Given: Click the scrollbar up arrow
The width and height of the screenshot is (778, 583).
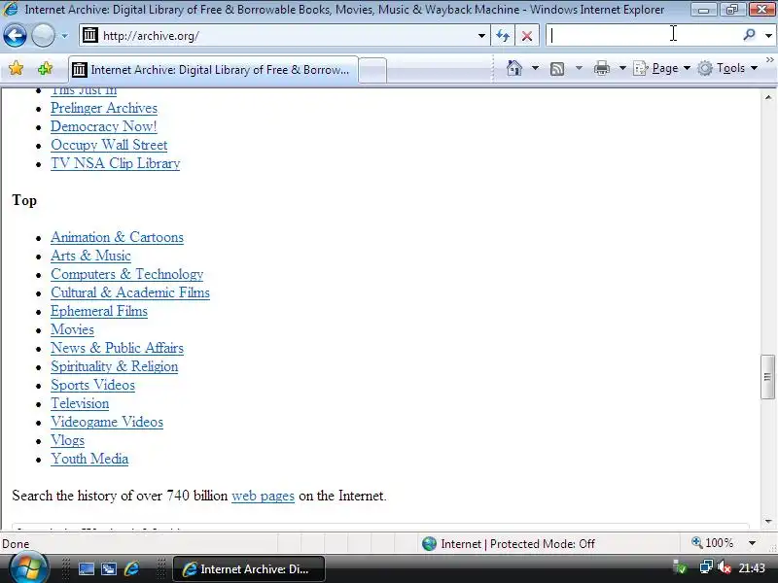Looking at the screenshot, I should point(768,97).
